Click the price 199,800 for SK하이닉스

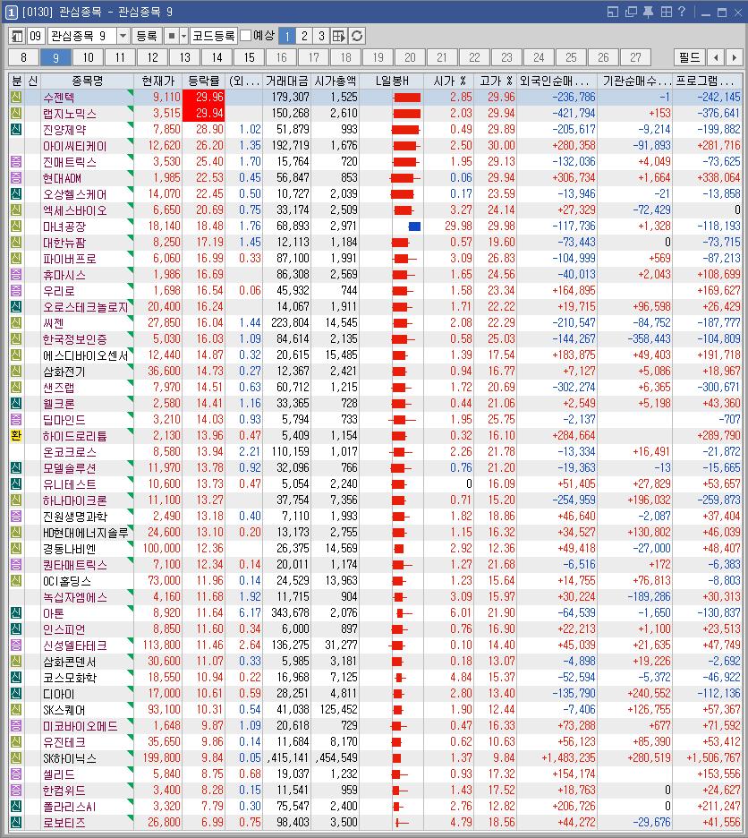click(161, 757)
